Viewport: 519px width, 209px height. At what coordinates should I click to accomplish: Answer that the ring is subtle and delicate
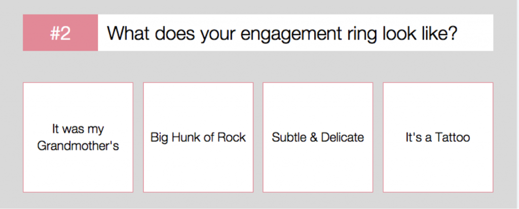point(318,137)
